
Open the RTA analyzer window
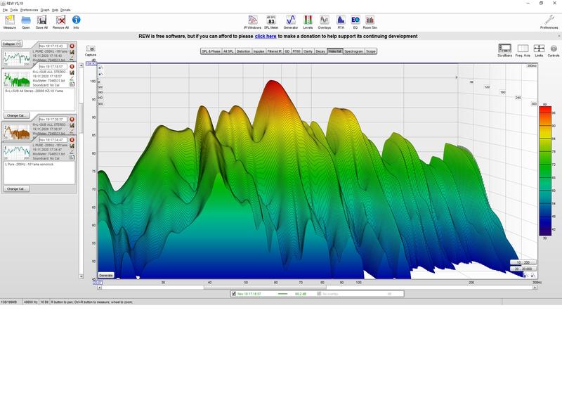(341, 21)
